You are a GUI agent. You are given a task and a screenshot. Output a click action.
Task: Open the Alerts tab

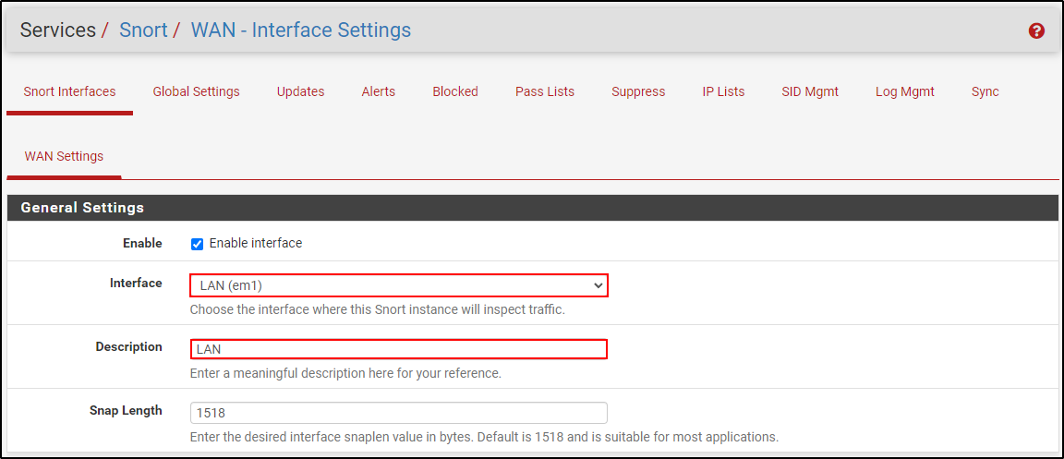click(x=379, y=91)
